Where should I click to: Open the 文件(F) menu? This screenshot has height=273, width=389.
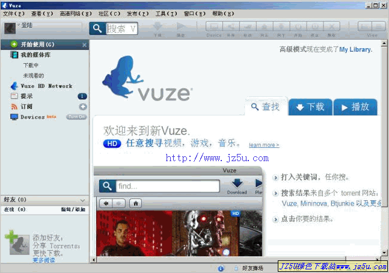pos(14,14)
